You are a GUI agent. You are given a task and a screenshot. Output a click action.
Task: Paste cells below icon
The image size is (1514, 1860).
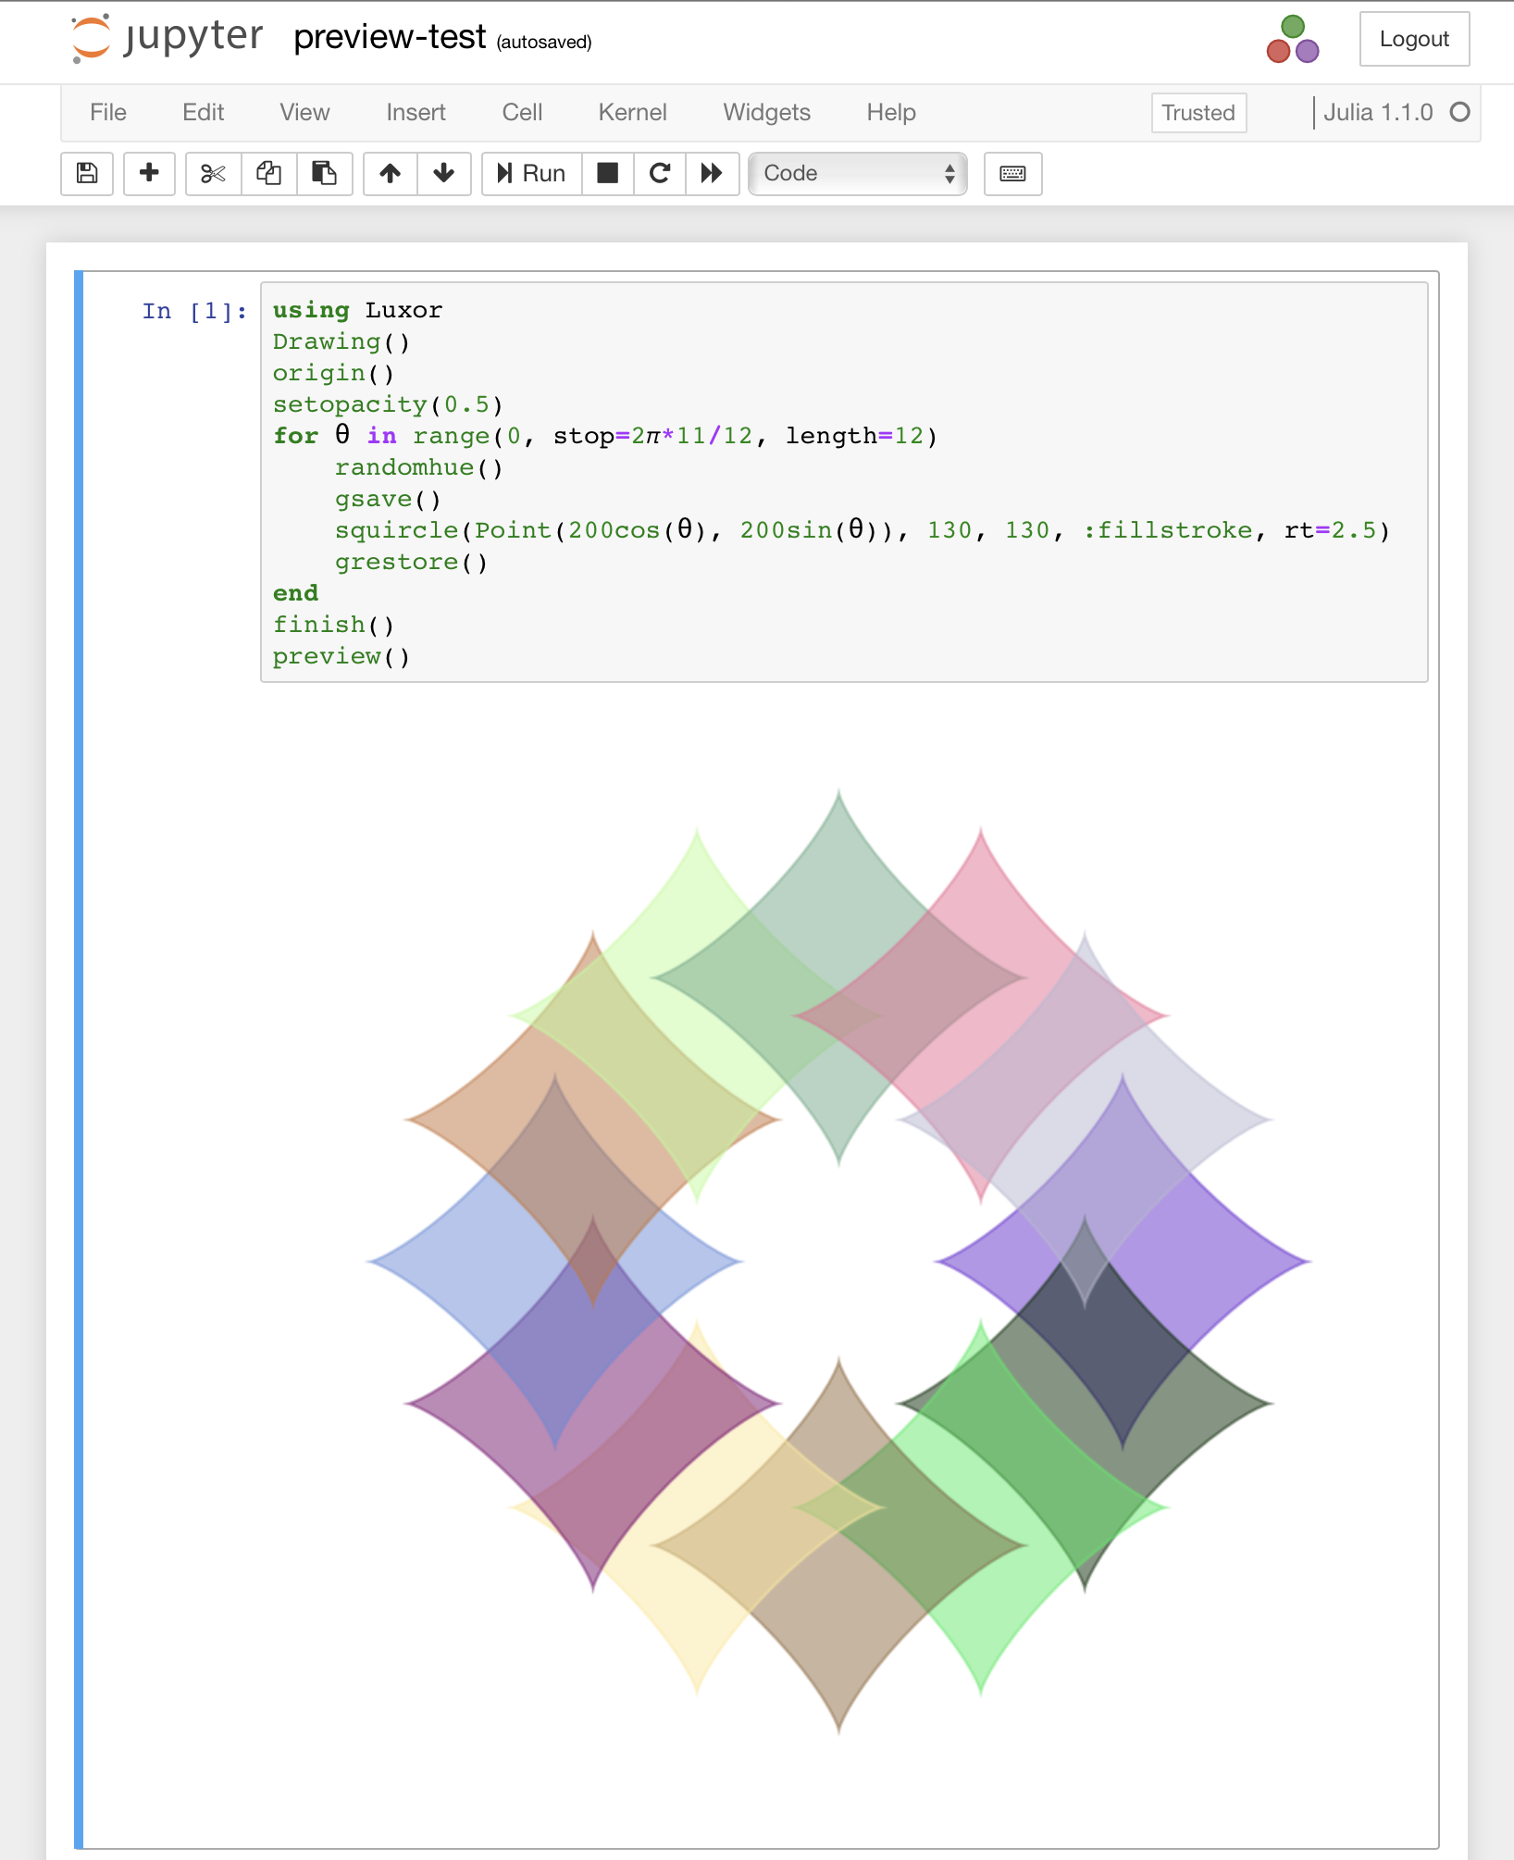pyautogui.click(x=324, y=173)
